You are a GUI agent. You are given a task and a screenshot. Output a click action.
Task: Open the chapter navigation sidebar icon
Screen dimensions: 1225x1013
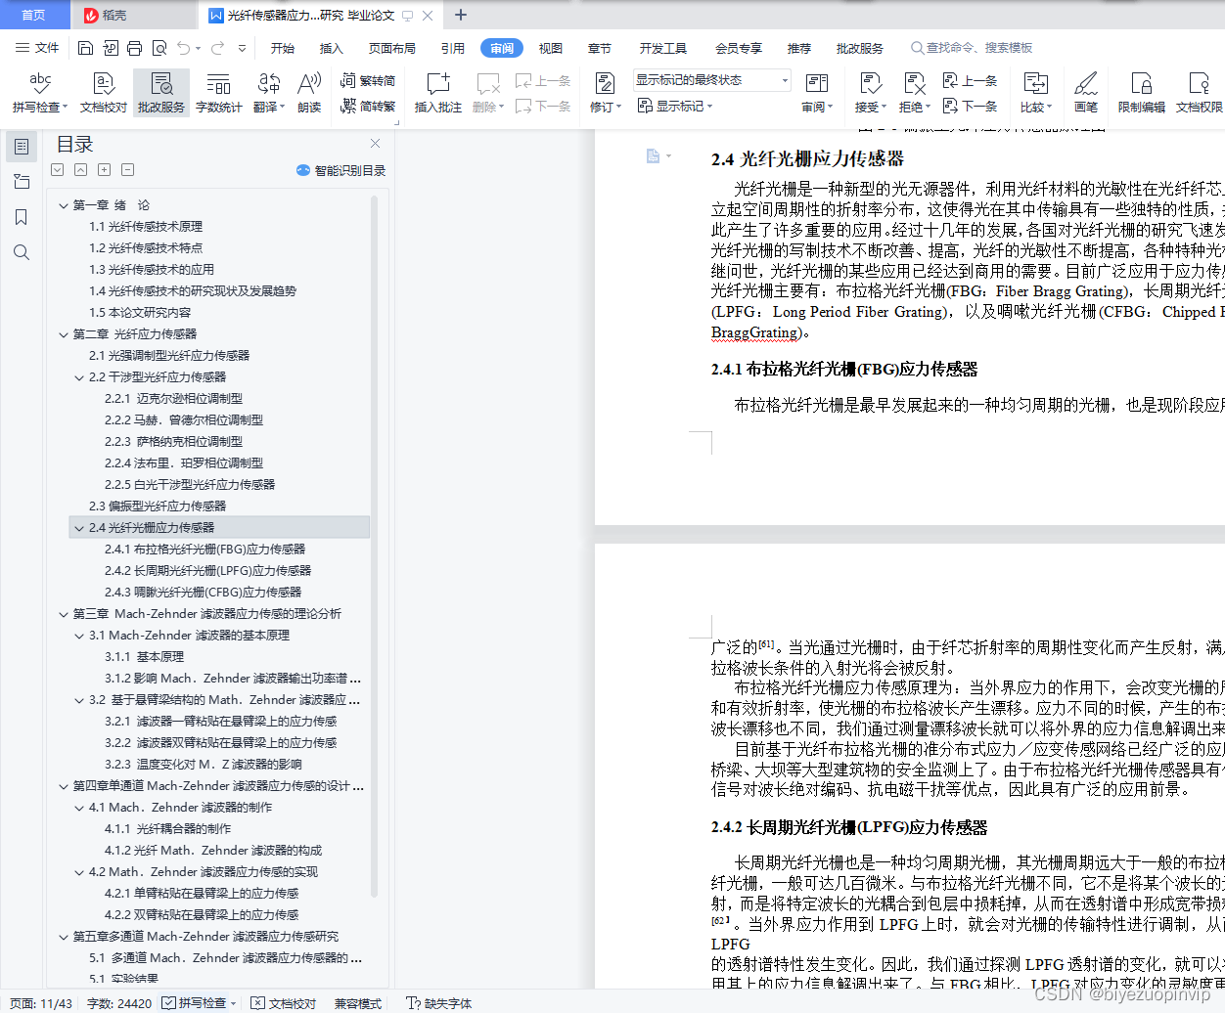22,182
